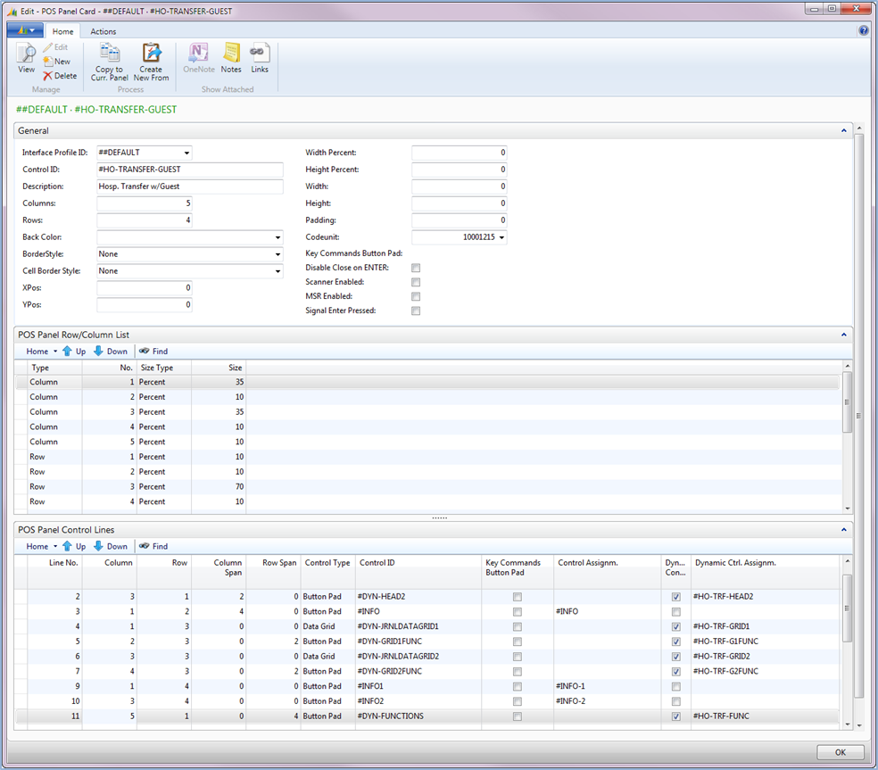The width and height of the screenshot is (878, 770).
Task: Click the New record icon
Action: 56,62
